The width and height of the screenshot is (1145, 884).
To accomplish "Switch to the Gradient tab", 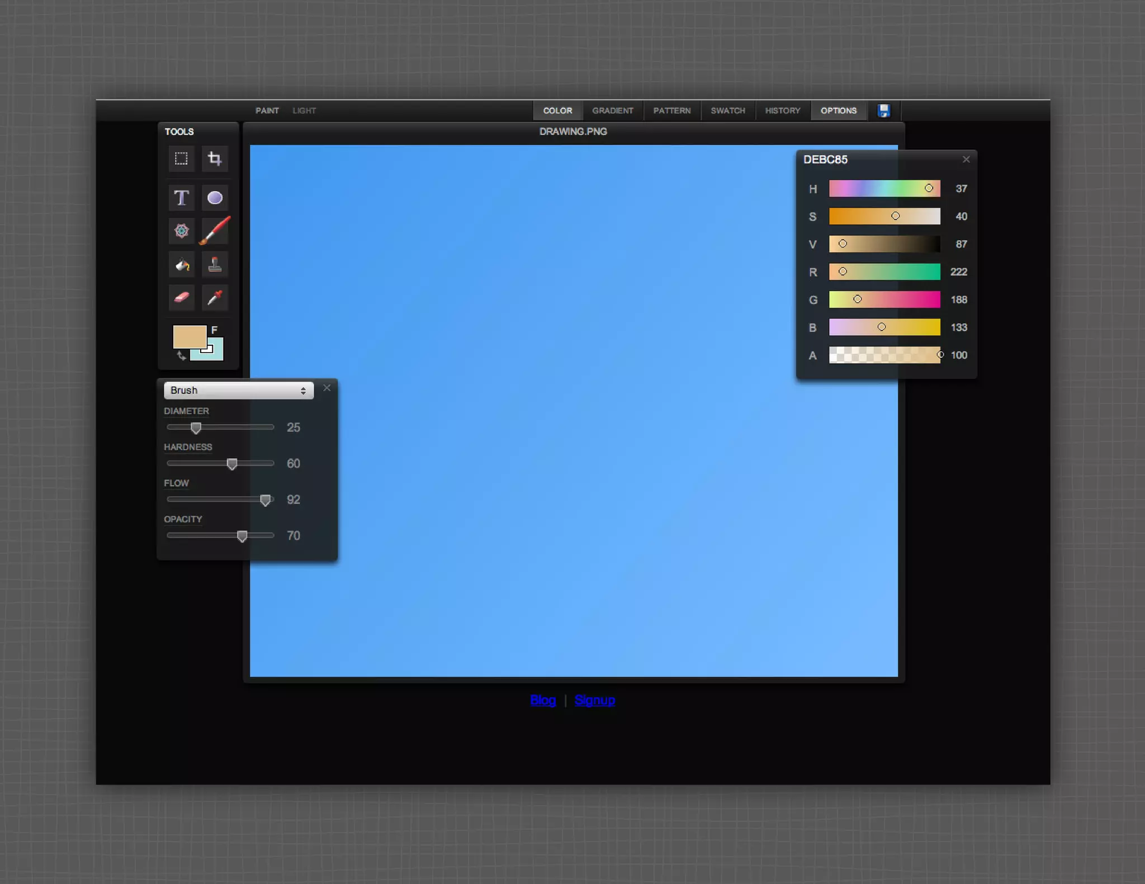I will 612,111.
